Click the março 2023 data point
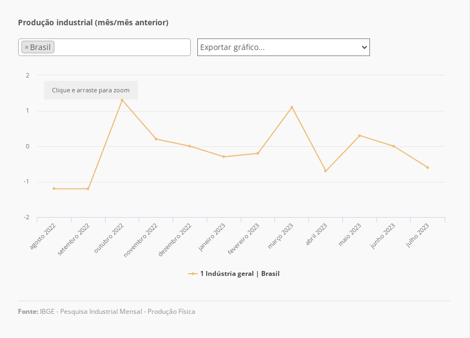This screenshot has width=470, height=338. pos(292,107)
